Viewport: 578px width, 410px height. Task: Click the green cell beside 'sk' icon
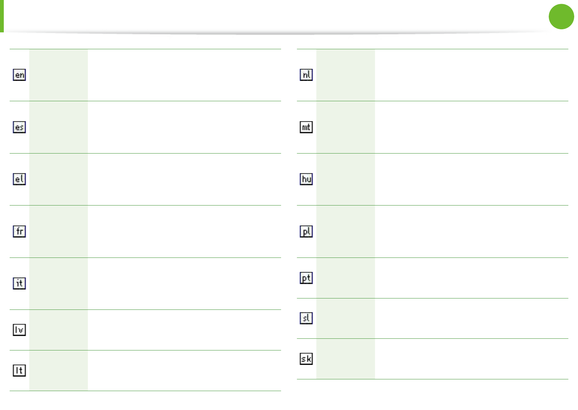pyautogui.click(x=345, y=359)
